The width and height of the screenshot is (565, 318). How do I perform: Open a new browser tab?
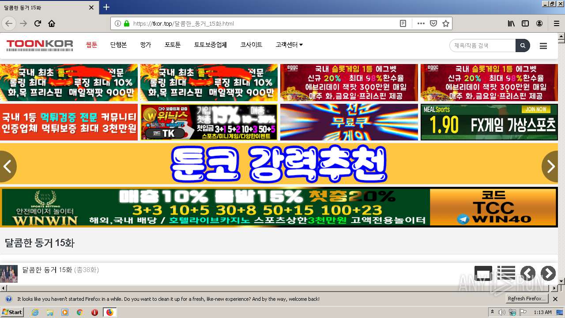click(x=106, y=7)
